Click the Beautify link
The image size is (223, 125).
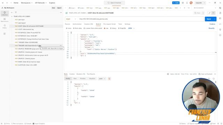click(212, 28)
